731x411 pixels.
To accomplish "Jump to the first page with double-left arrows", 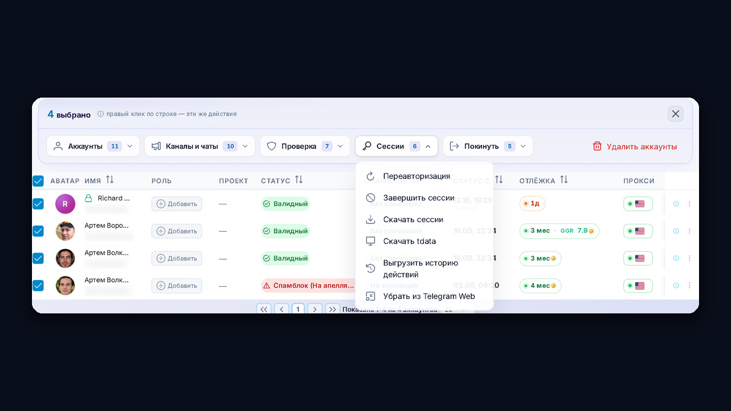I will [264, 309].
